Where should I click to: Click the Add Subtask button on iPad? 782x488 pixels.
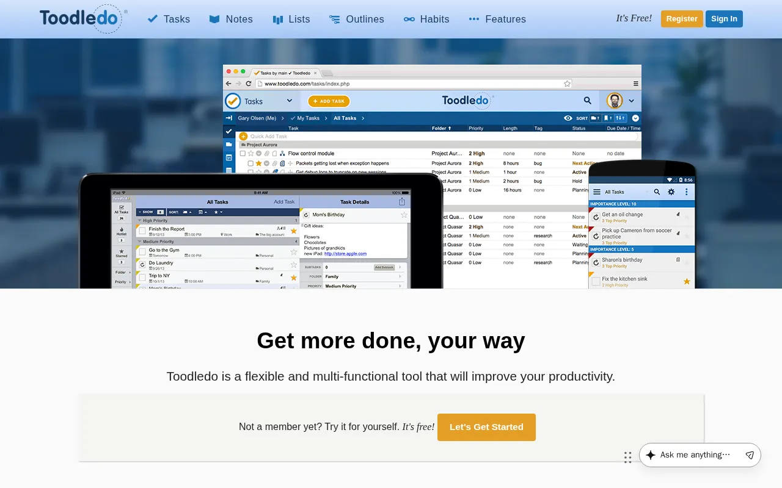[x=385, y=268]
